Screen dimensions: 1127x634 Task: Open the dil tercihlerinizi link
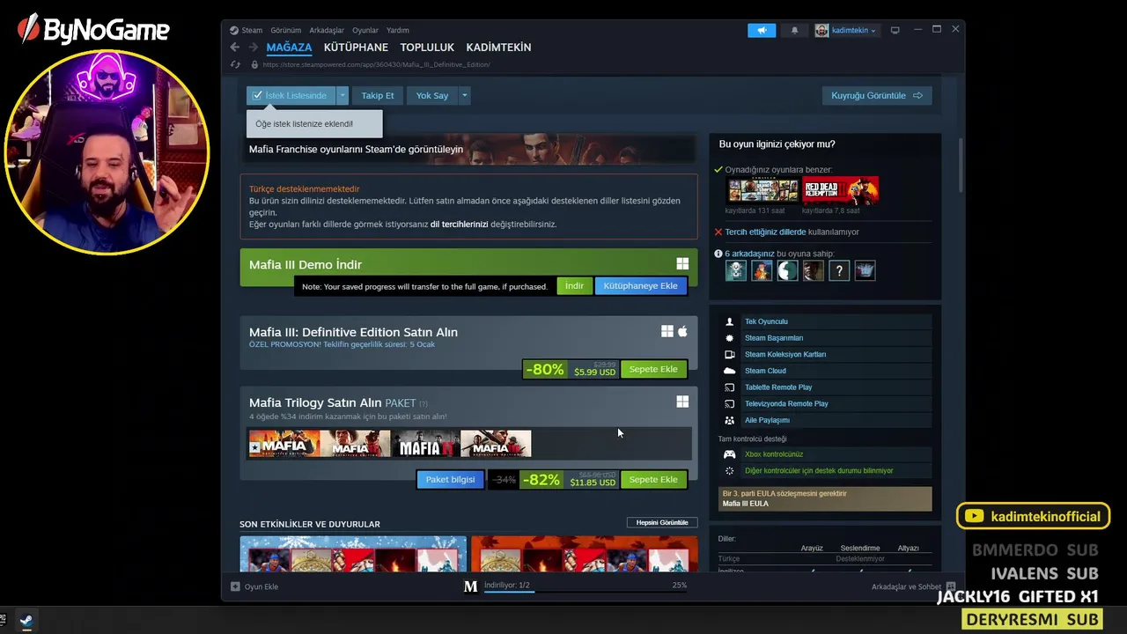click(x=459, y=225)
